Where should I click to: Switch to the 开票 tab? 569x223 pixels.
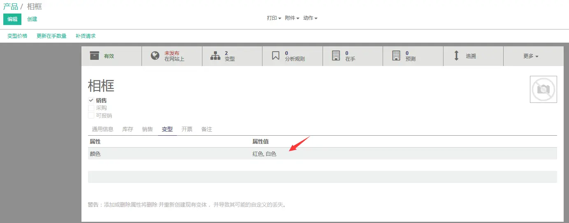tap(187, 129)
